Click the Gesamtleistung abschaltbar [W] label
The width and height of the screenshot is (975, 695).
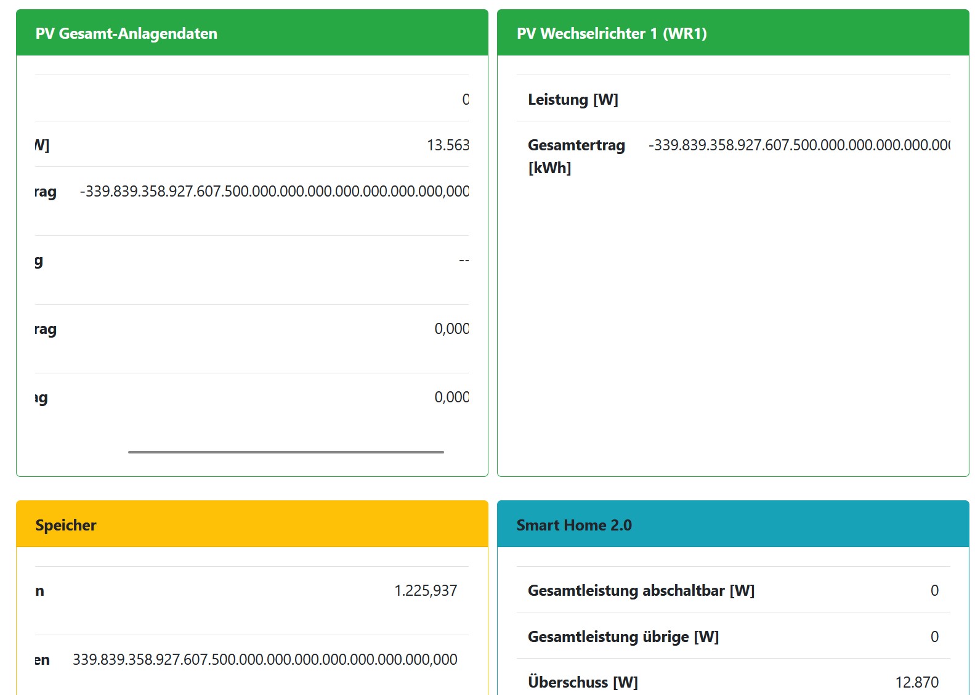click(641, 591)
